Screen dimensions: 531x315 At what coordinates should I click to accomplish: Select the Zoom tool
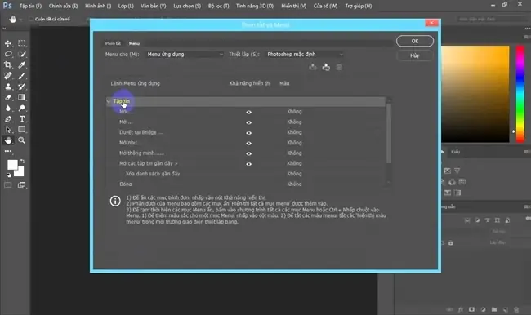pyautogui.click(x=22, y=140)
